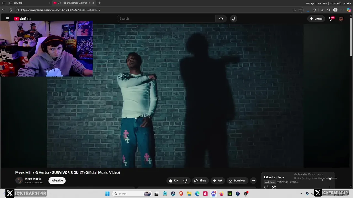Click the taskbar Search box
Viewport: 353px width, 198px height.
click(132, 194)
